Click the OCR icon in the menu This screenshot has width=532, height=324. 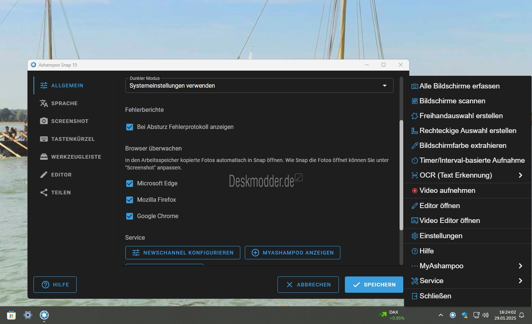414,175
